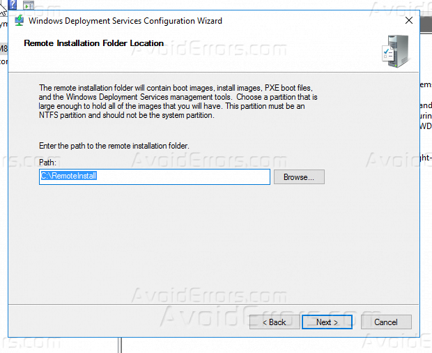Viewport: 432px width, 353px height.
Task: Click blank console area below the wizard
Action: [x=279, y=345]
